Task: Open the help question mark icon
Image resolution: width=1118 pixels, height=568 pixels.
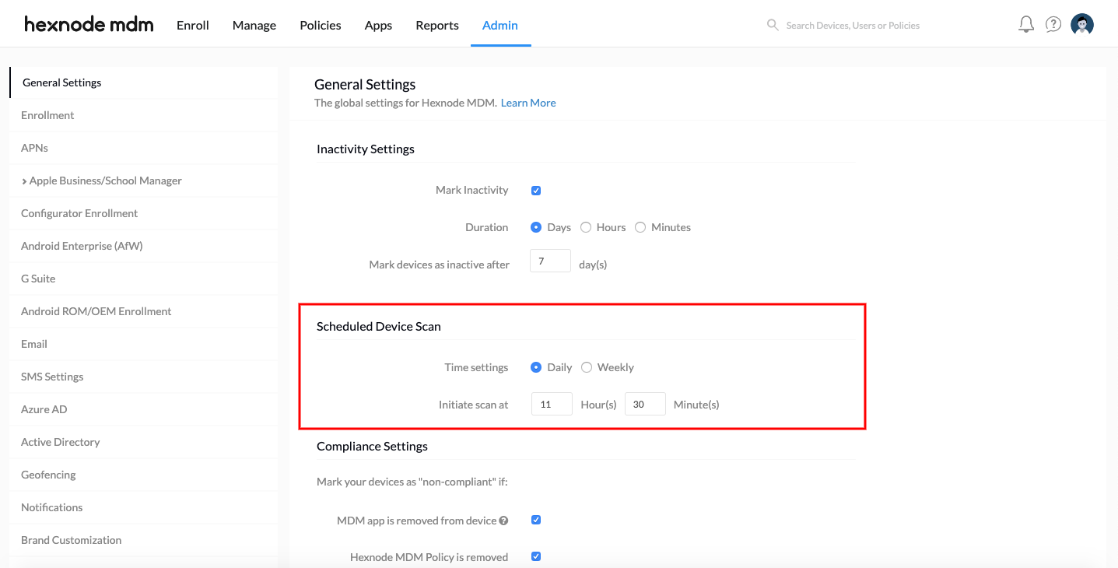Action: click(x=1053, y=25)
